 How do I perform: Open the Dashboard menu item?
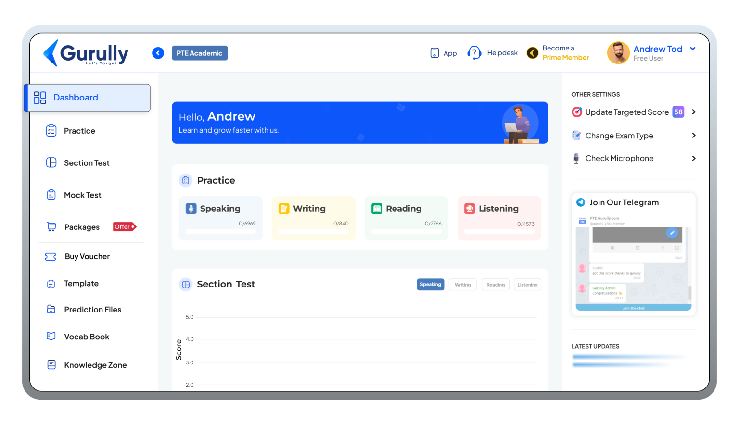click(x=76, y=98)
